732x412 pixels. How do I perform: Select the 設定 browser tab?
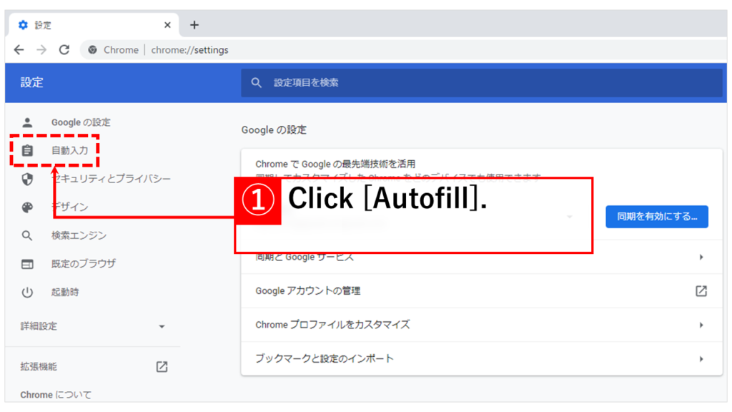point(94,25)
